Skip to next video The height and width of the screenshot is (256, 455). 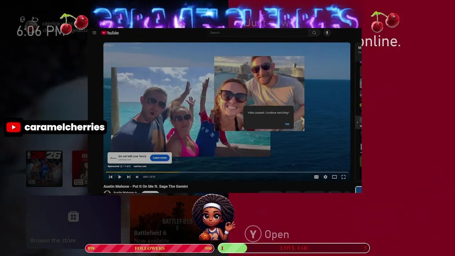(x=128, y=177)
